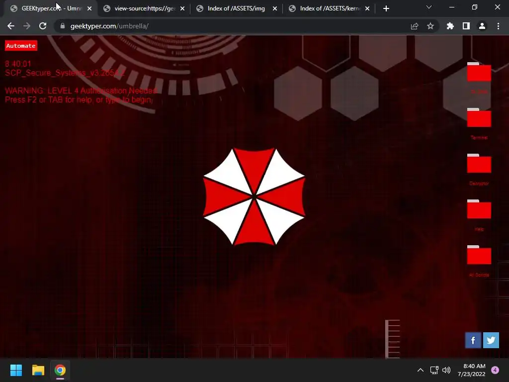509x382 pixels.
Task: Close the Index of /ASSETS/img tab
Action: (x=275, y=8)
